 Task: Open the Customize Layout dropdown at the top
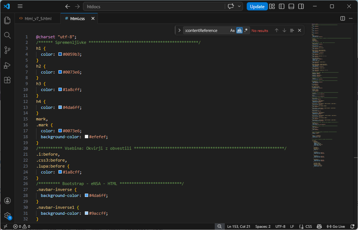272,6
